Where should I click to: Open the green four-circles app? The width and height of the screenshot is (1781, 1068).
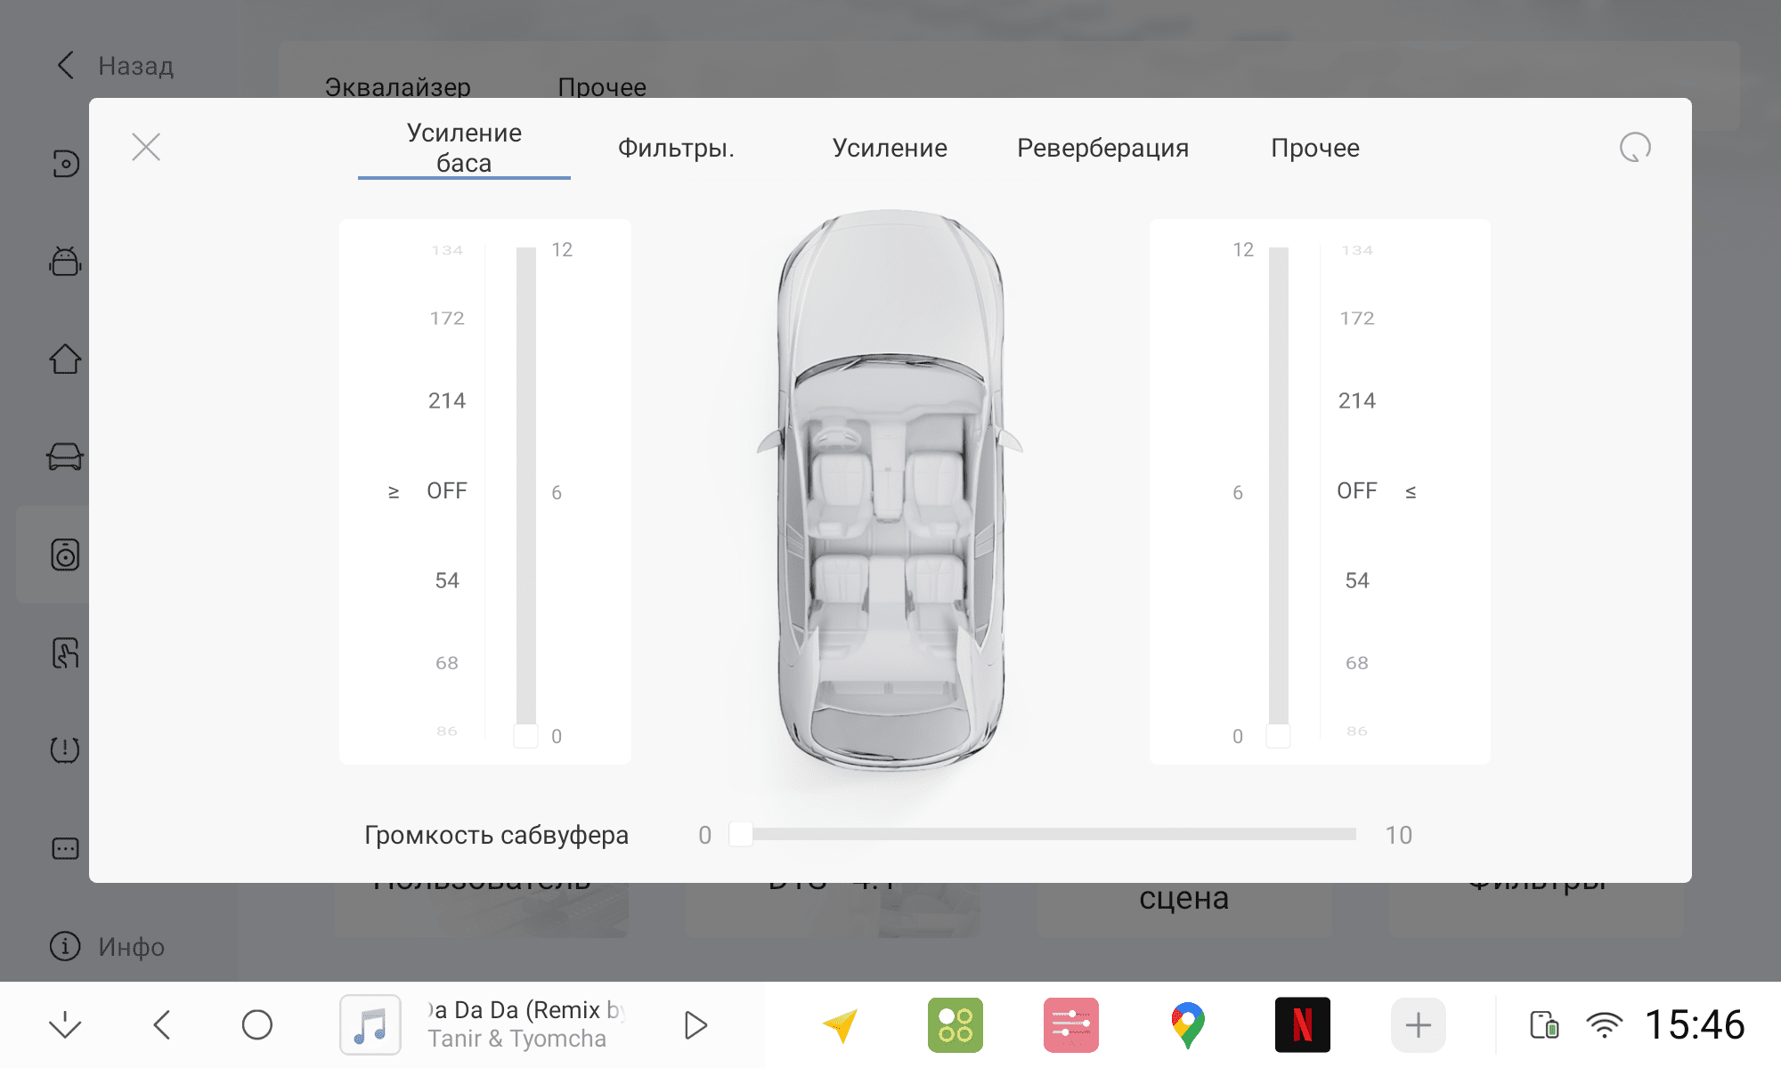pyautogui.click(x=956, y=1024)
